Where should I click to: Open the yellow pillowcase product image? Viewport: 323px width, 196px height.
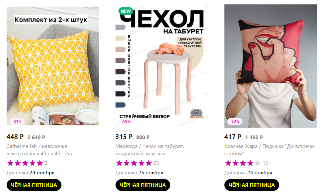[53, 66]
